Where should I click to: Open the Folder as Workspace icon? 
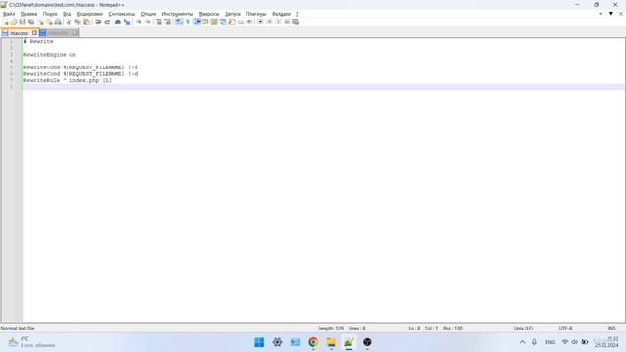coord(241,22)
